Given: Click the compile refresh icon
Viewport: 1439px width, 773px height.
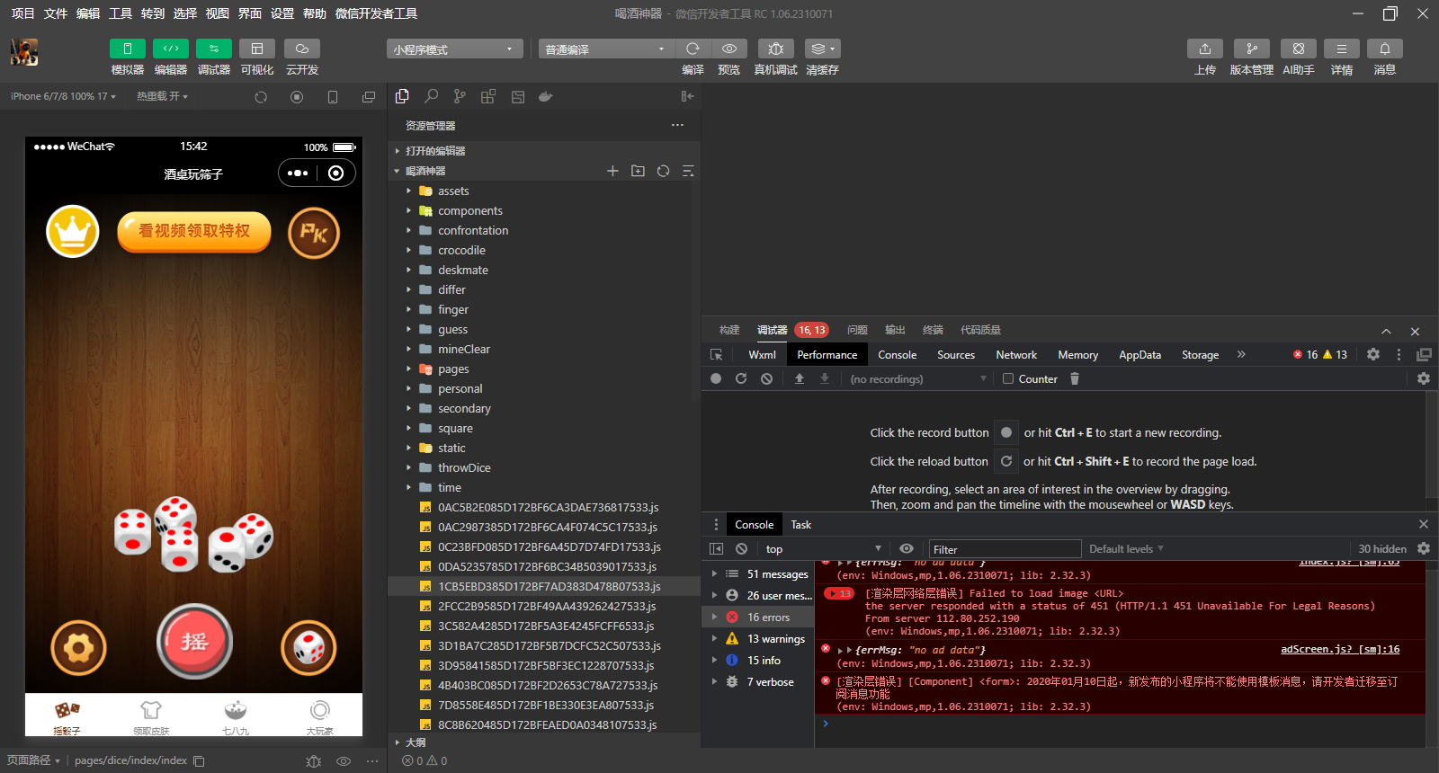Looking at the screenshot, I should [x=693, y=49].
